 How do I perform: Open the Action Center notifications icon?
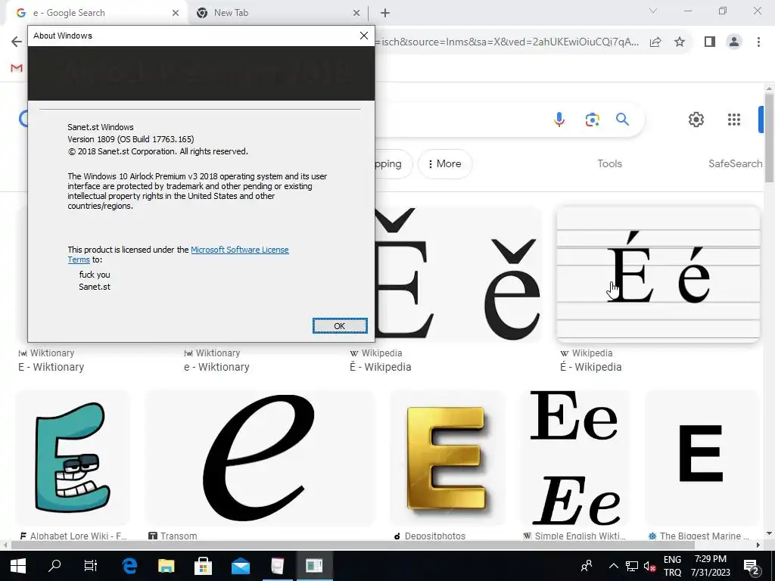752,566
